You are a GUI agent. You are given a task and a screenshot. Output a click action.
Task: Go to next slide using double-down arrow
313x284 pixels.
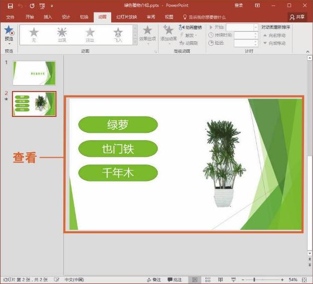click(310, 265)
